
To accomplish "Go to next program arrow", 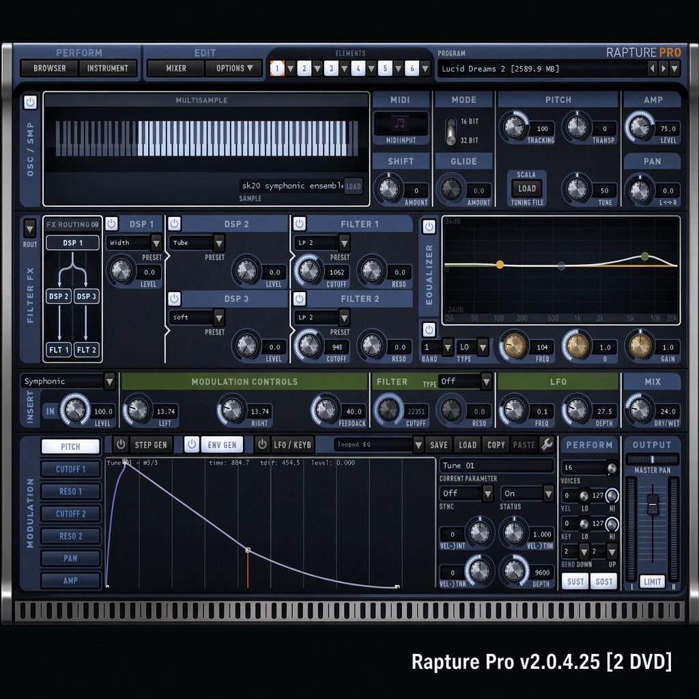I will [x=664, y=69].
